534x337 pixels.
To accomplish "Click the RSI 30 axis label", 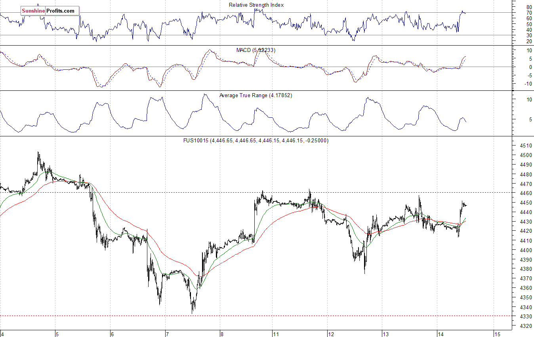I will click(x=529, y=35).
